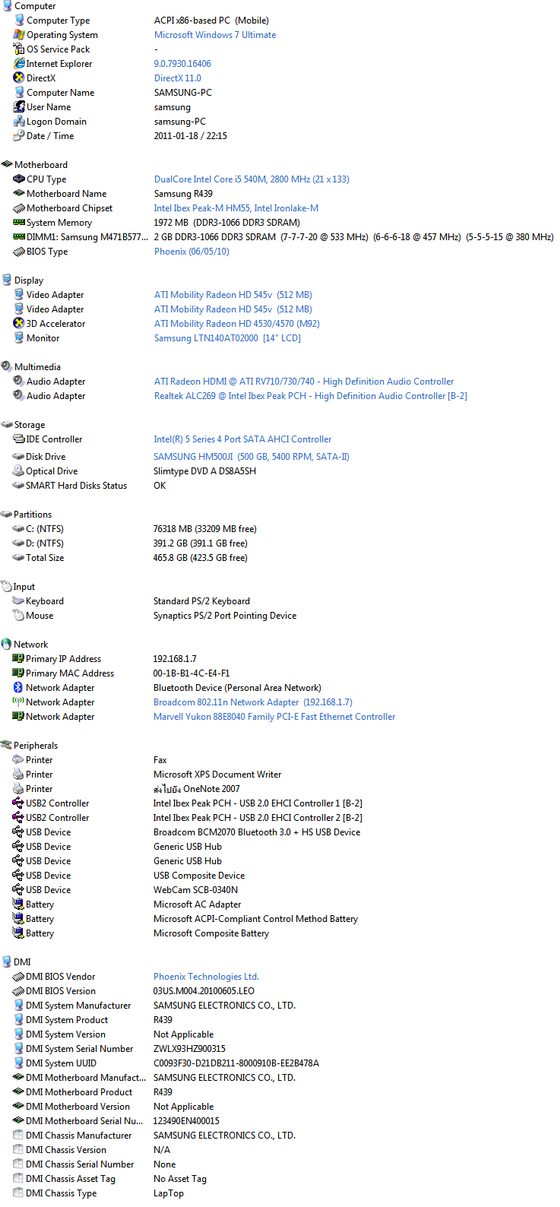
Task: Select the OS Service Pack row label
Action: pyautogui.click(x=59, y=49)
